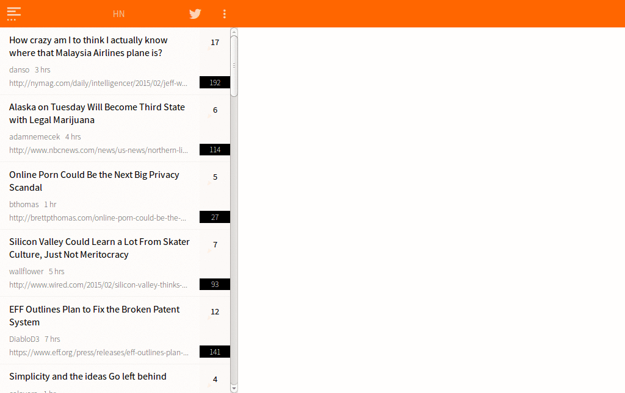Viewport: 625px width, 393px height.
Task: View the 93 comments on Skater Culture story
Action: (215, 285)
